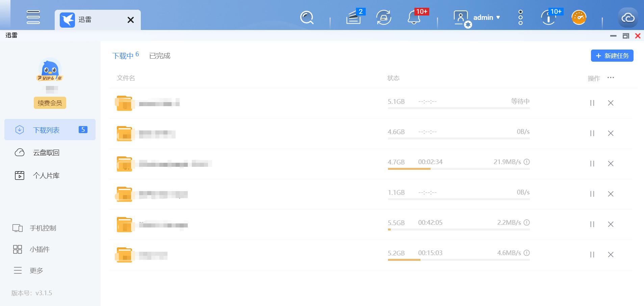Open 更多 in the sidebar

click(28, 271)
